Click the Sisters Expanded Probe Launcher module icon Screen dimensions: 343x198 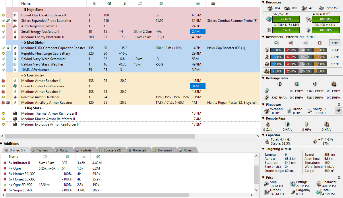coord(15,21)
